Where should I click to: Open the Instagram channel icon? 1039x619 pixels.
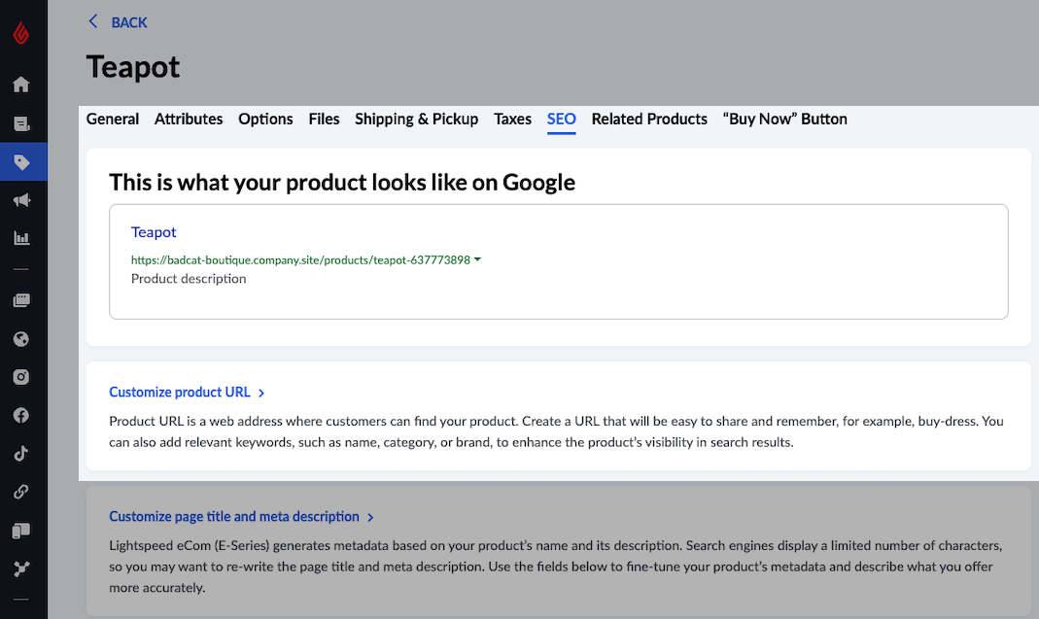pos(21,376)
